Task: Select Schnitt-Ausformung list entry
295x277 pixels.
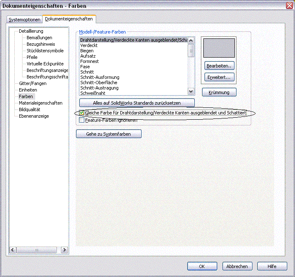Action: coord(133,77)
